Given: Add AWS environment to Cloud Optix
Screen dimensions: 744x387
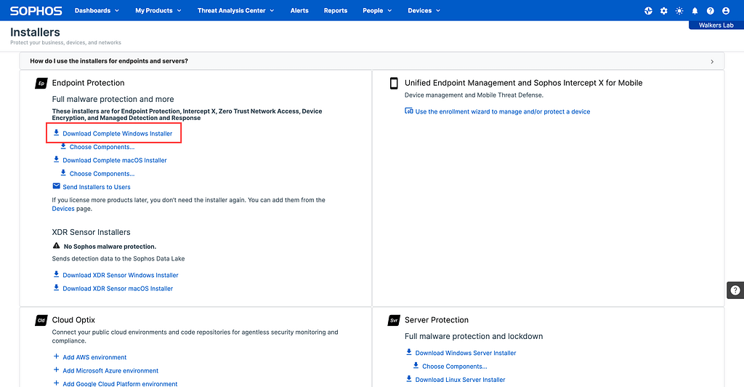Looking at the screenshot, I should coord(94,357).
